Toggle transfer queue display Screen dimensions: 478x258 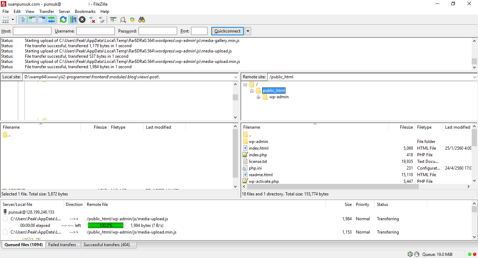click(51, 20)
